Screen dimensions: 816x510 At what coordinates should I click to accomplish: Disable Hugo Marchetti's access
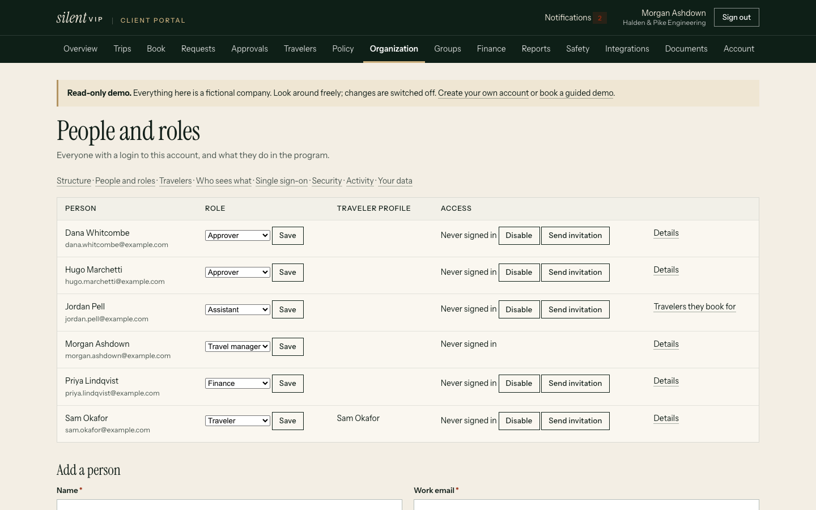click(x=519, y=273)
